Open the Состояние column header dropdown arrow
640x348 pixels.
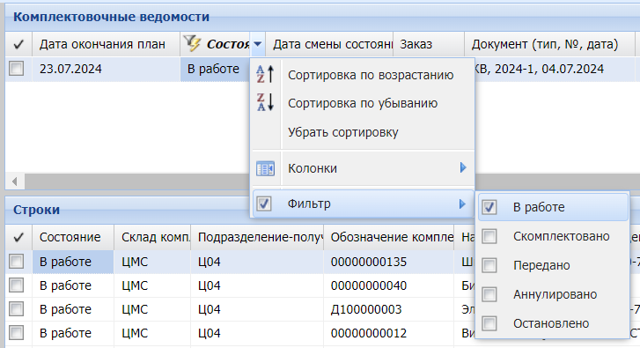258,44
